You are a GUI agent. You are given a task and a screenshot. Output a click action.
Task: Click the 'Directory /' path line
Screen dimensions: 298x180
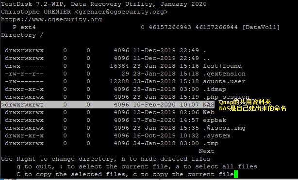coord(22,35)
